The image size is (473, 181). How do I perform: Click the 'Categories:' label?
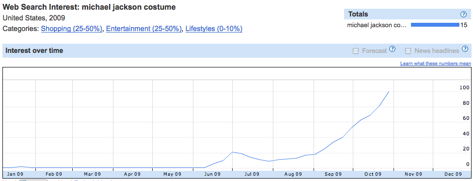coord(21,29)
